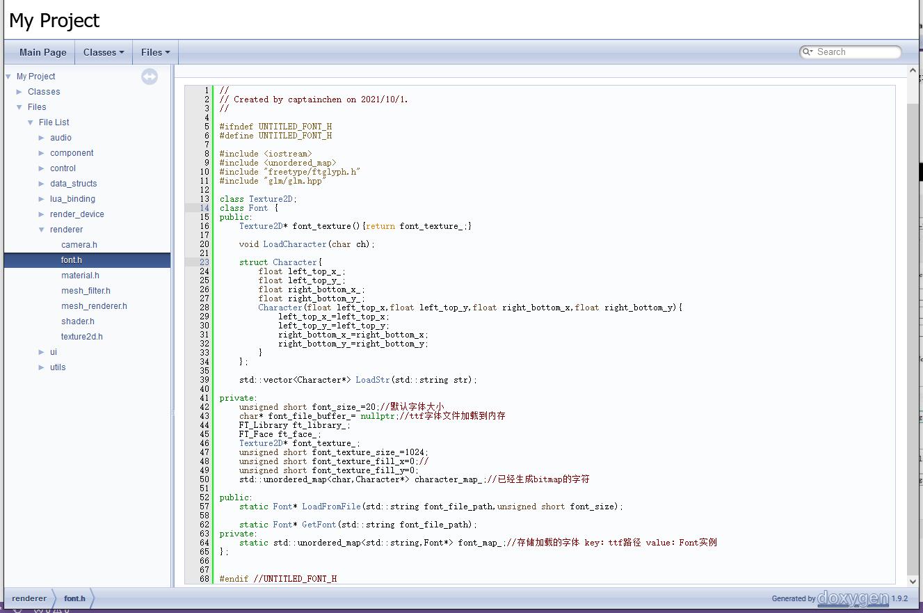Collapse the My Project tree arrow
The image size is (923, 613).
8,77
